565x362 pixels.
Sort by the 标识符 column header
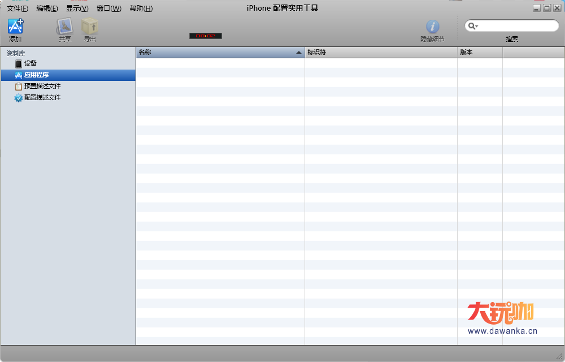(x=381, y=52)
